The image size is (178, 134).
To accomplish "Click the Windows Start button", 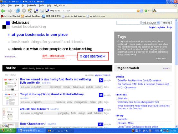I will (x=8, y=131).
